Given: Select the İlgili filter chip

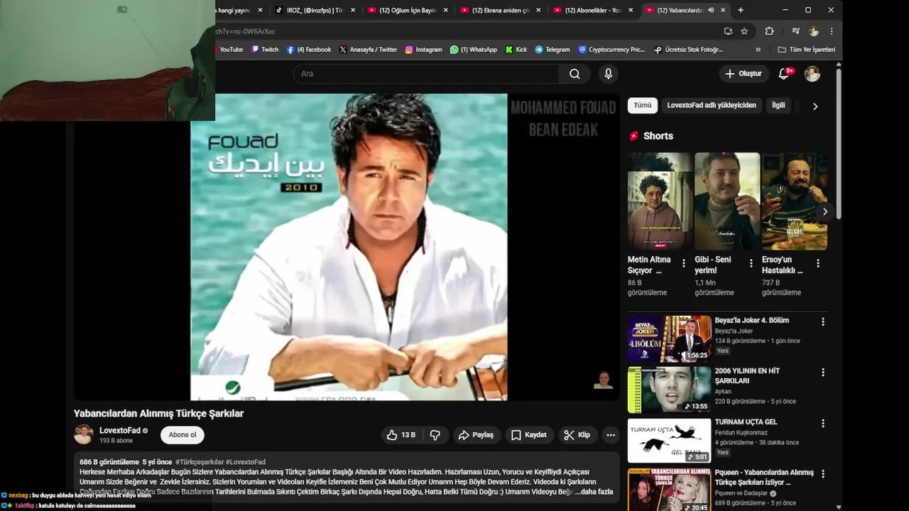Looking at the screenshot, I should tap(778, 105).
